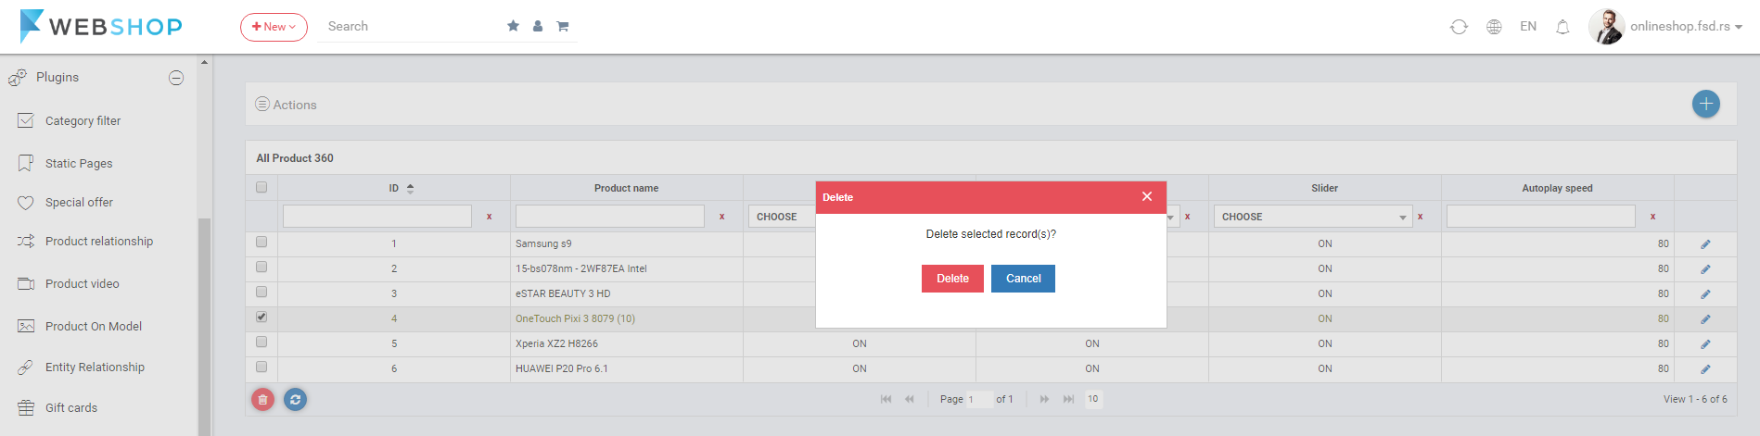The height and width of the screenshot is (436, 1760).
Task: Click the blue add record plus button
Action: coord(1705,104)
